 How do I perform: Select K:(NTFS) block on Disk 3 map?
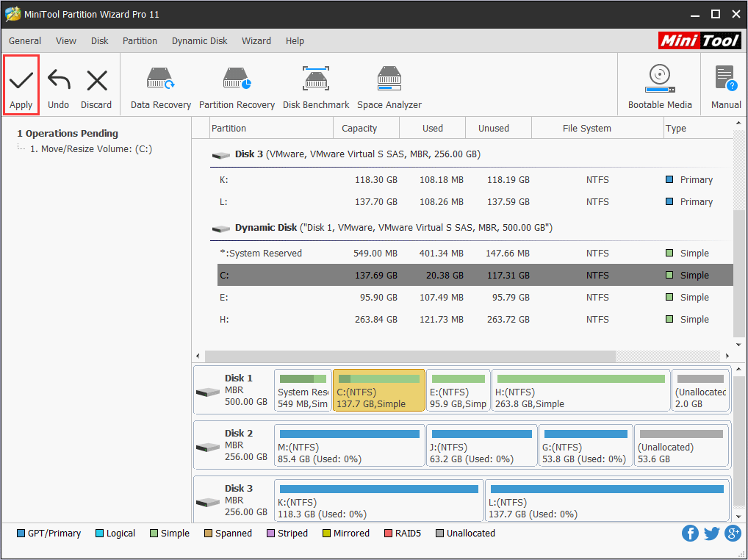point(378,501)
